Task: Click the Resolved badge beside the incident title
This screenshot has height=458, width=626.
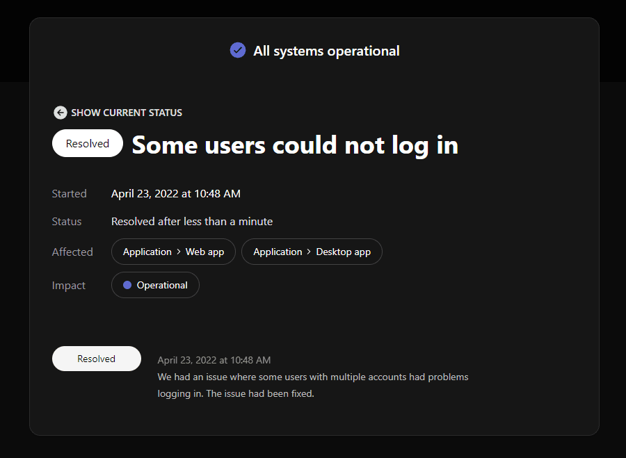Action: point(88,144)
